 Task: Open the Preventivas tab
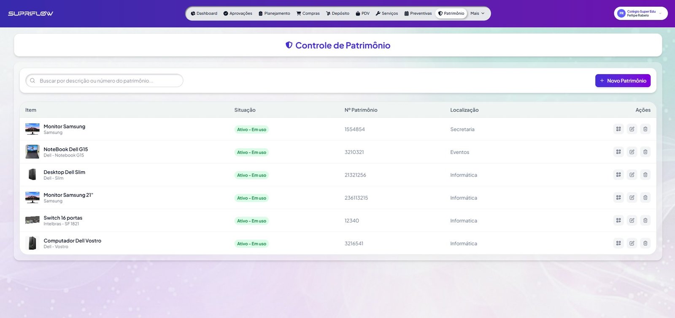418,13
